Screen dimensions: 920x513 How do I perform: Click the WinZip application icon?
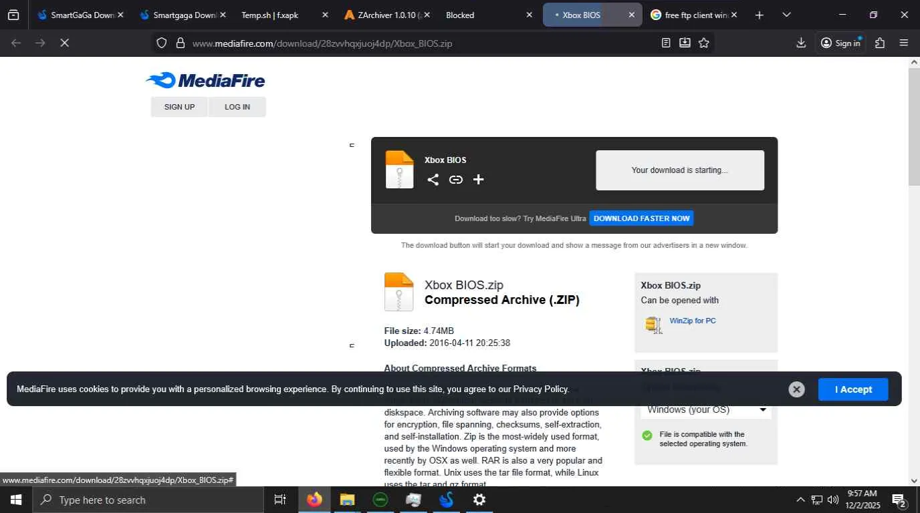[x=653, y=325]
